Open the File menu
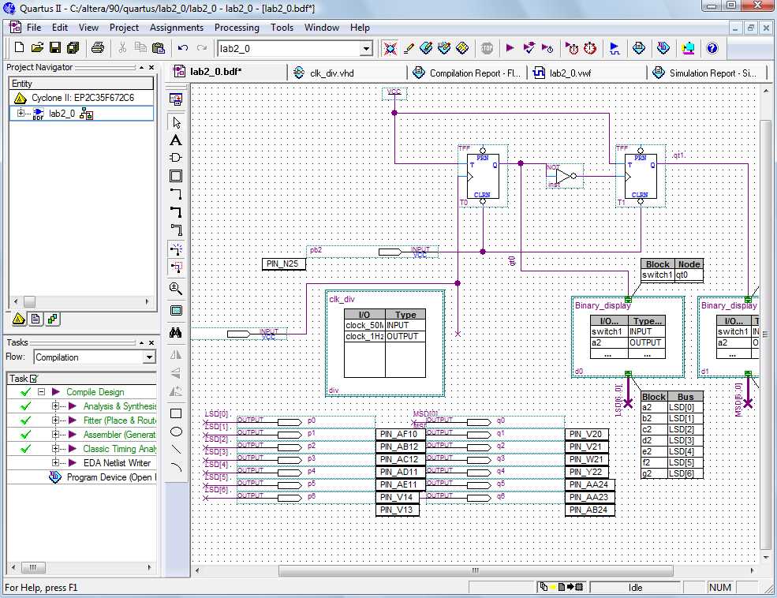 [x=34, y=28]
